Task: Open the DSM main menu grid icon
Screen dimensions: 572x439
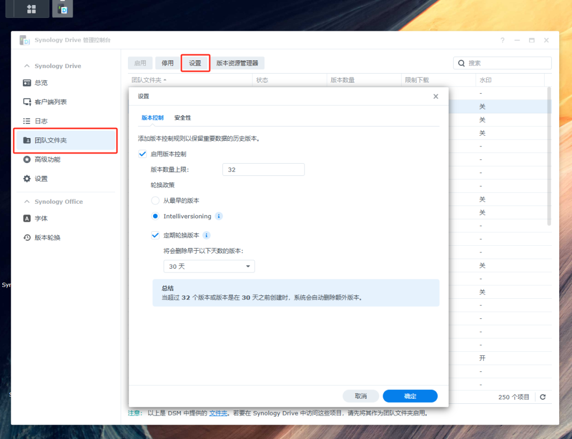Action: pos(31,8)
